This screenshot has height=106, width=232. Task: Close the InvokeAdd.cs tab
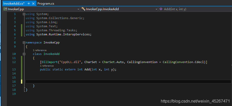coord(33,4)
